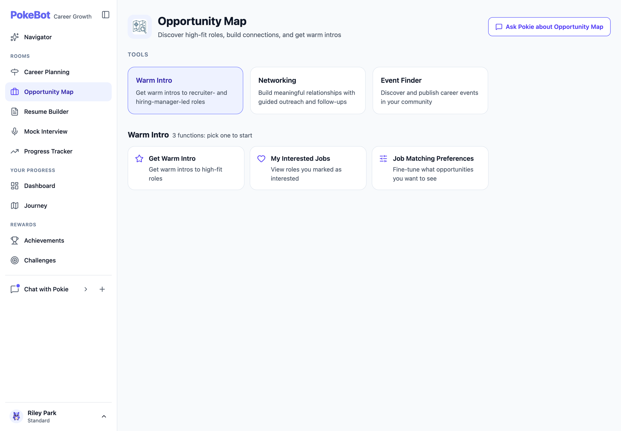Open the Challenges page

(58, 260)
